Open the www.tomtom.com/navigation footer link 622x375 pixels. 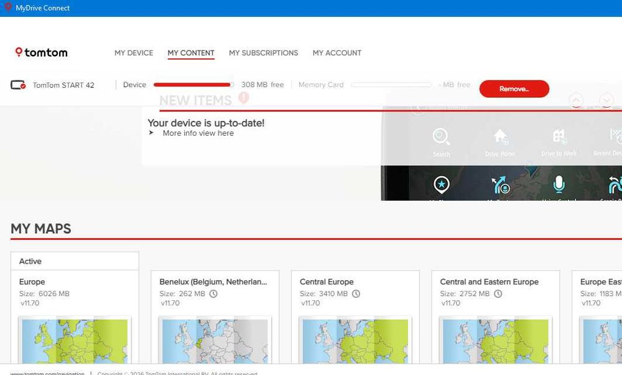(47, 373)
